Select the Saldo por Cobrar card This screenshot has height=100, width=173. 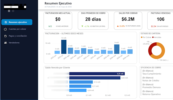click(128, 21)
